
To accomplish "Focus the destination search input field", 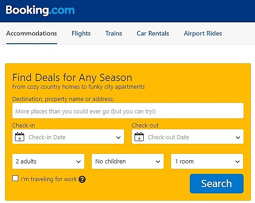I will click(128, 111).
